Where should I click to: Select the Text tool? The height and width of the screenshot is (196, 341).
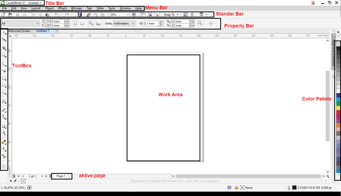(4, 101)
